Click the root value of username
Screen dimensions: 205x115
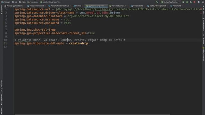tap(67, 19)
